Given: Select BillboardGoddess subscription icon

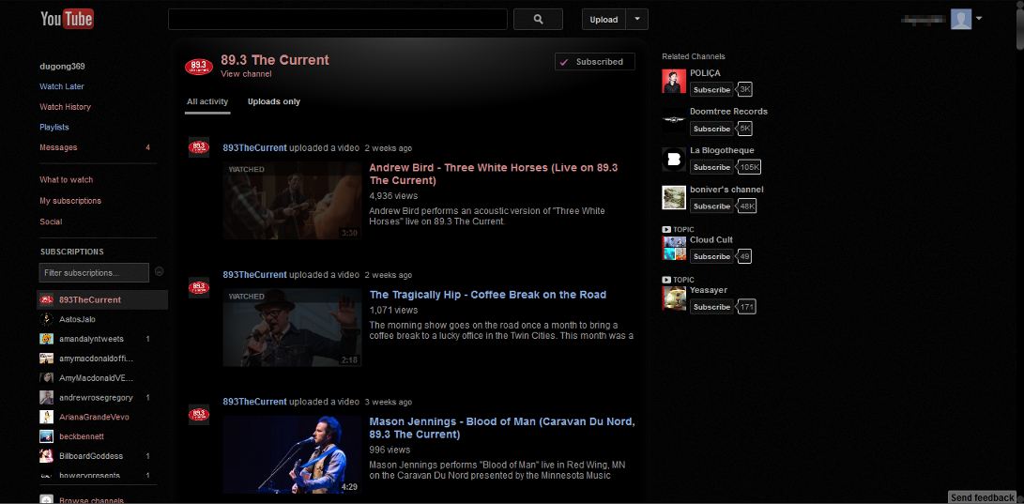Looking at the screenshot, I should [x=46, y=456].
